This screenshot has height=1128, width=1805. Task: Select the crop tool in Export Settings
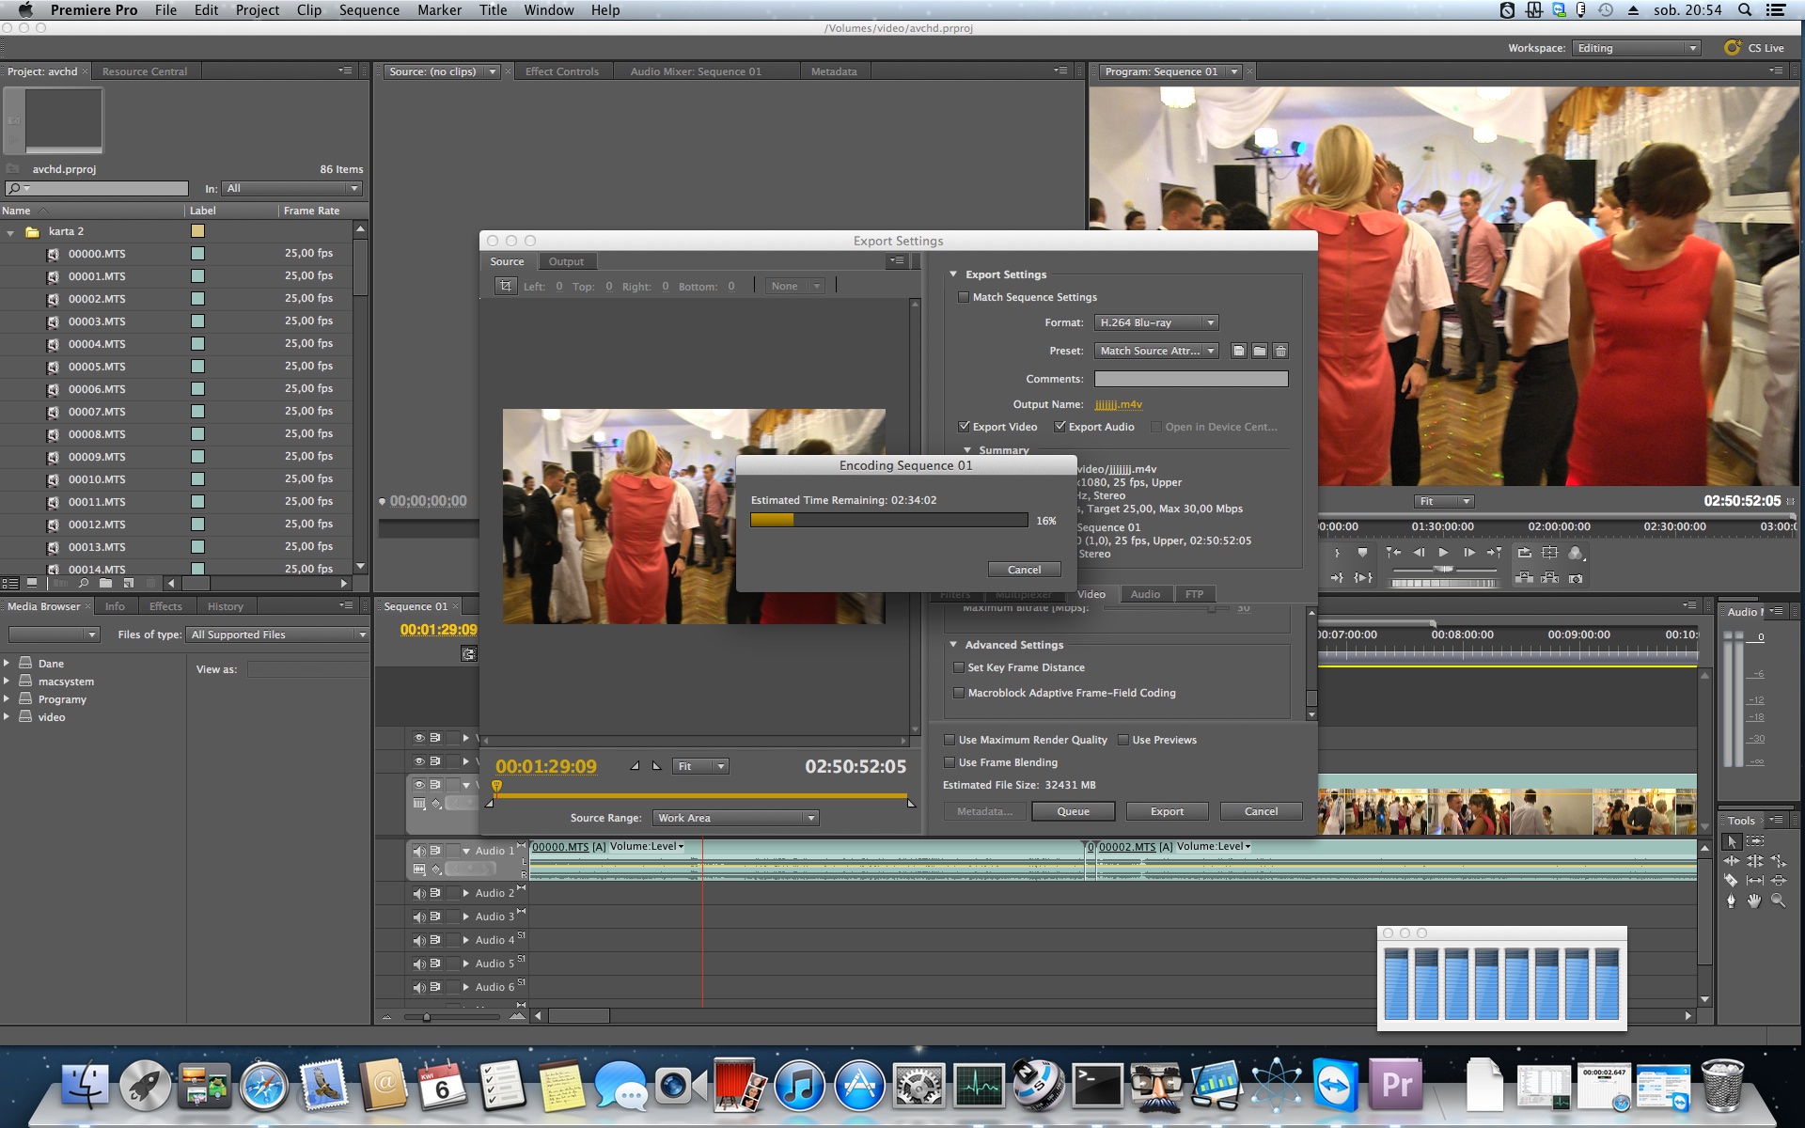tap(506, 286)
